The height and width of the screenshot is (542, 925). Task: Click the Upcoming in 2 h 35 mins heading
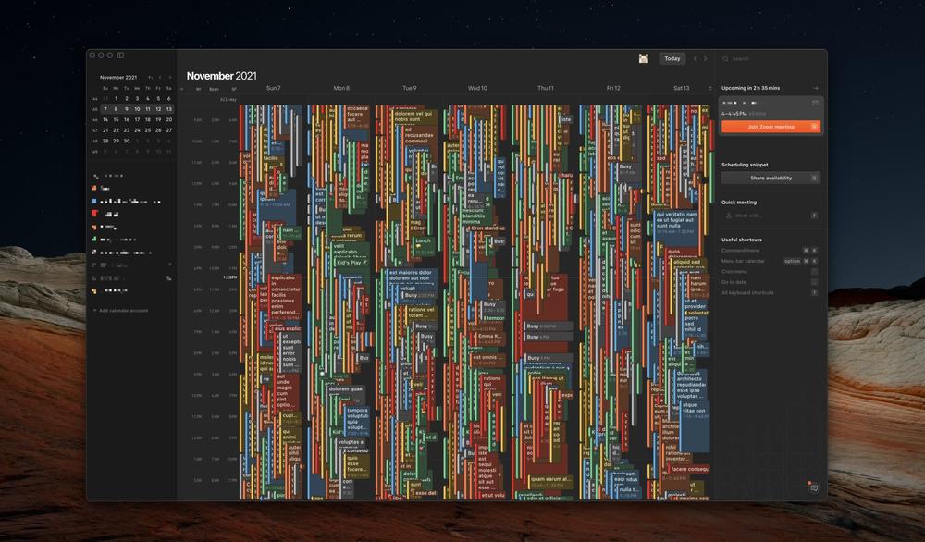[x=750, y=88]
